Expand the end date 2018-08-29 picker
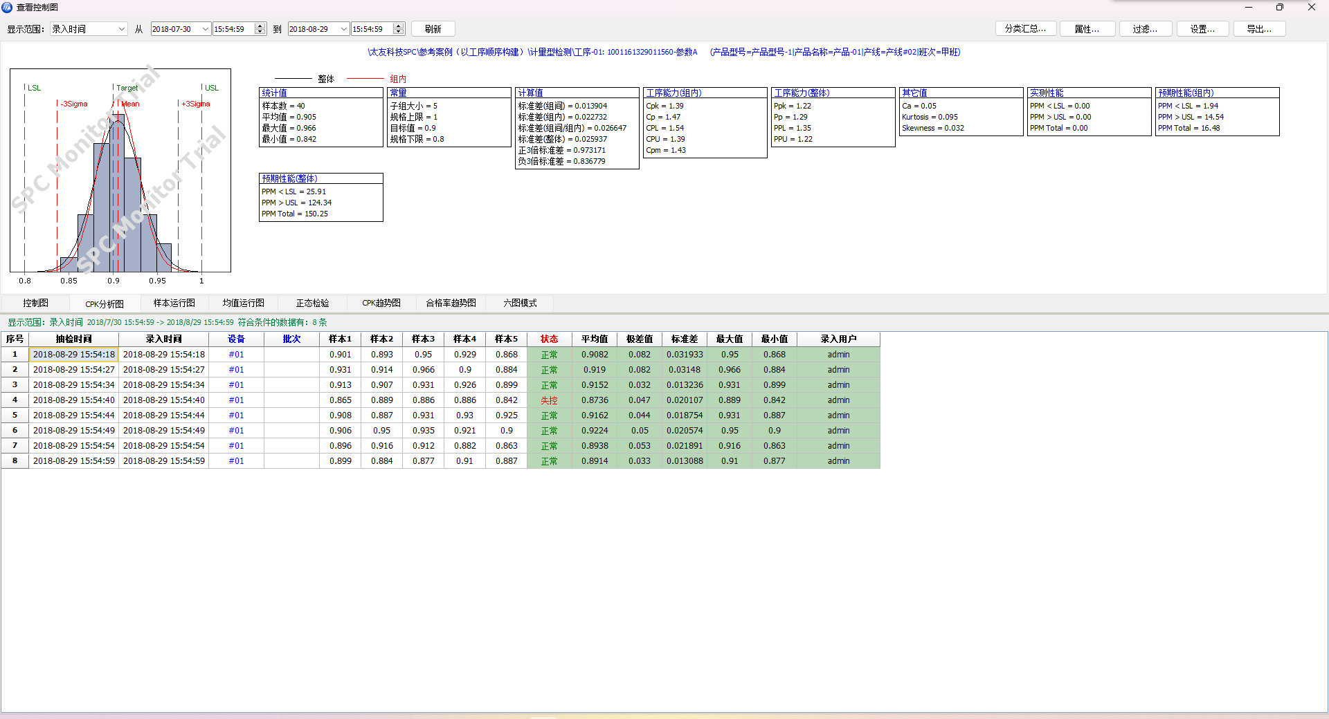1329x719 pixels. pos(343,29)
